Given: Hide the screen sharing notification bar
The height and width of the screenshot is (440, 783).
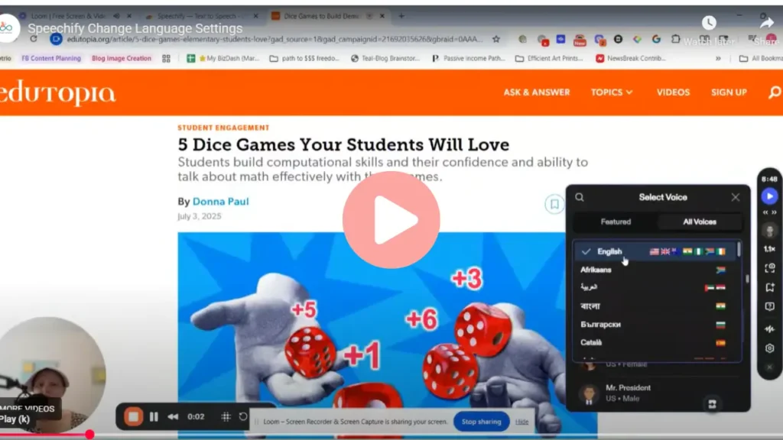Looking at the screenshot, I should click(521, 422).
